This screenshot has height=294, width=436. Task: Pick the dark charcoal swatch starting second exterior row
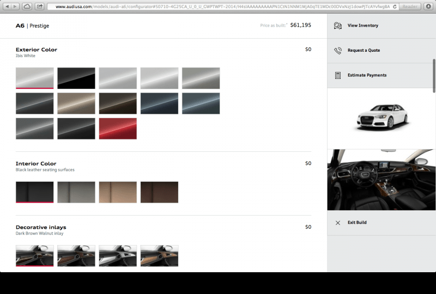tap(35, 103)
